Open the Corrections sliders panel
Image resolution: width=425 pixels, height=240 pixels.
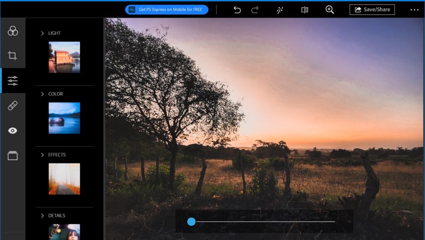[13, 81]
